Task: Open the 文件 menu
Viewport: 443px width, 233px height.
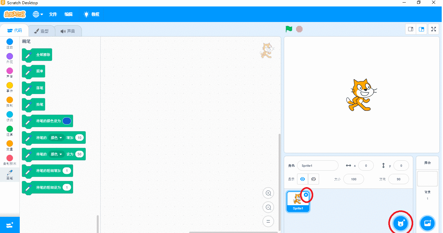Action: pyautogui.click(x=53, y=14)
